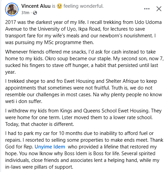The width and height of the screenshot is (168, 172).
Task: Click the paragraph starting 'I withdrew my kids'
Action: coord(83,117)
